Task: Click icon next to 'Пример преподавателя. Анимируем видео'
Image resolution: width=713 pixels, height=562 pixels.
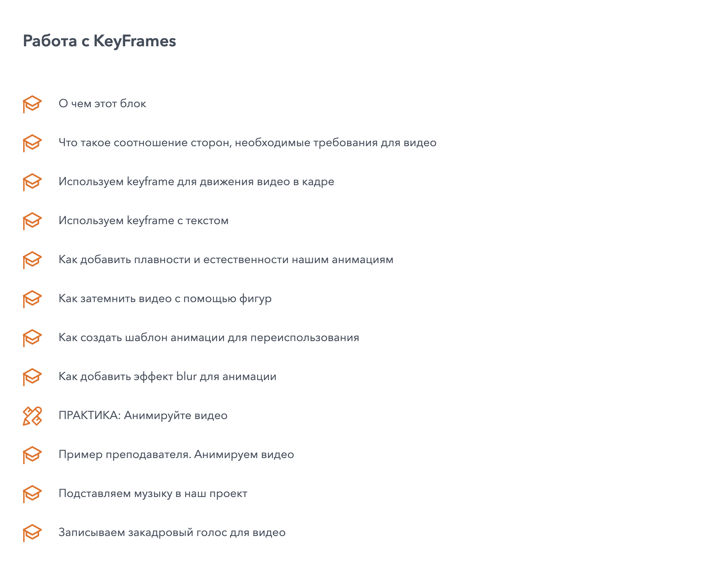Action: [x=32, y=455]
